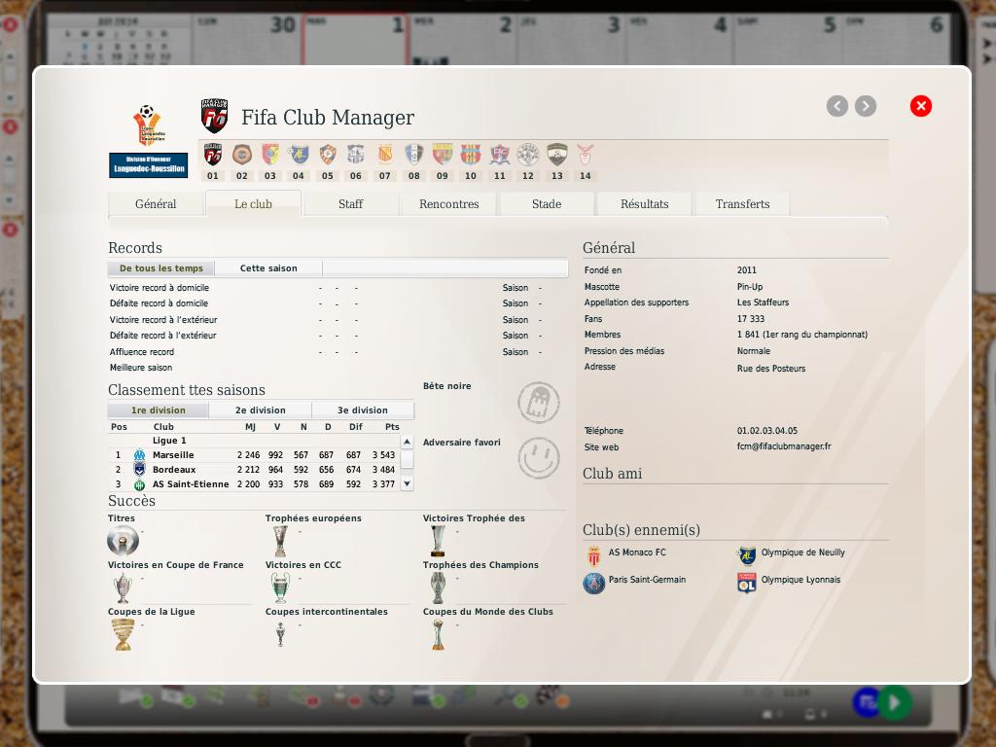Go to next club with right arrow

coord(866,106)
